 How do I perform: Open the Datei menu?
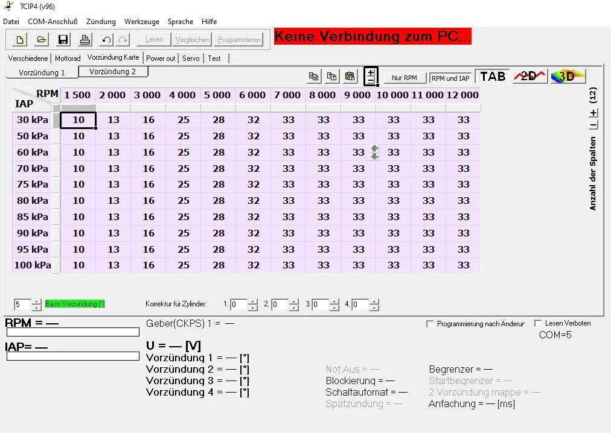[x=11, y=22]
